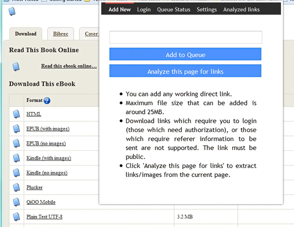The image size is (294, 227).
Task: Select the Download tab on page
Action: [x=25, y=34]
